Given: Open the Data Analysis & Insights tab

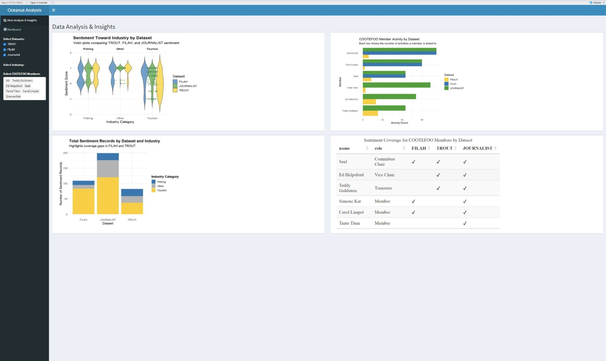Looking at the screenshot, I should tap(22, 20).
